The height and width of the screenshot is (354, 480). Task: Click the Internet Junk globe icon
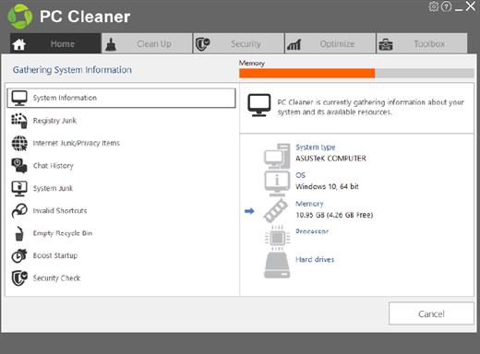click(19, 143)
